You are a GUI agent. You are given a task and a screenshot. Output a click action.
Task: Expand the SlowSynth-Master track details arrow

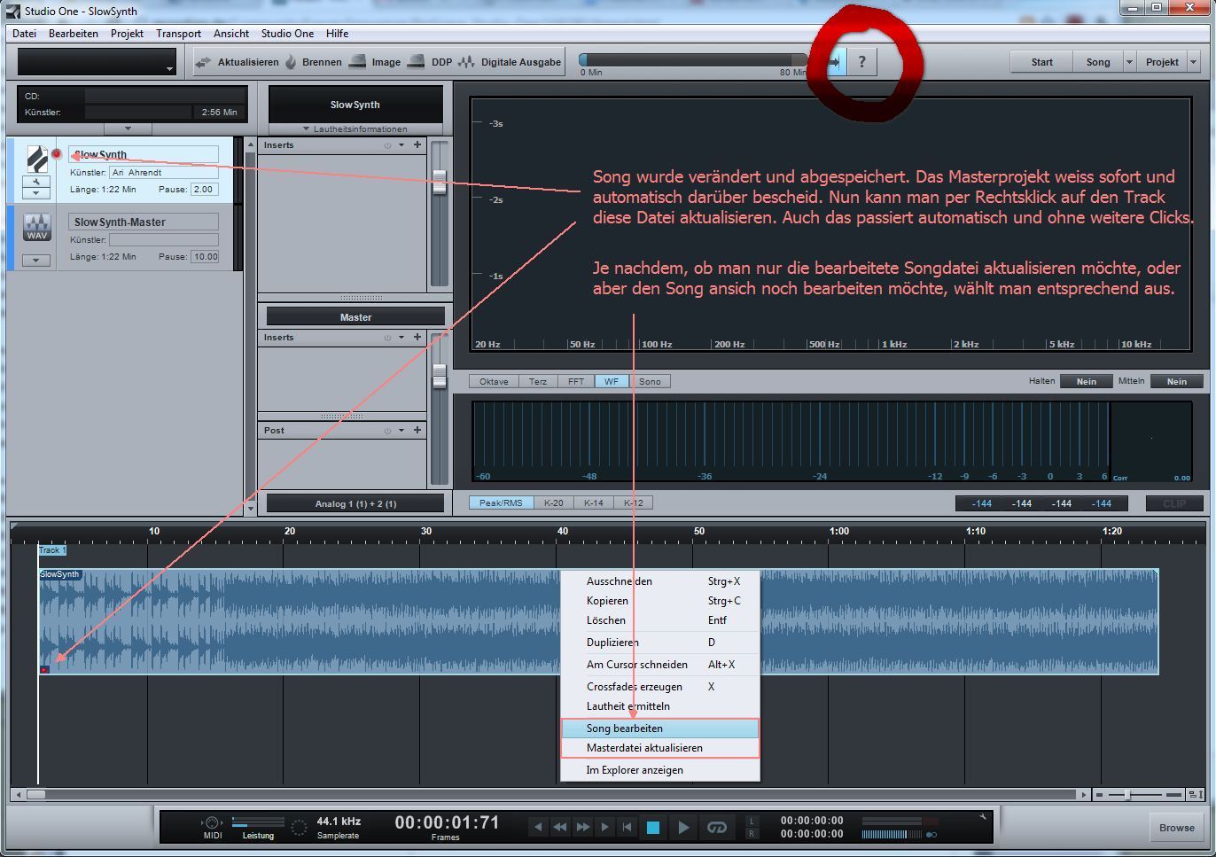tap(36, 260)
